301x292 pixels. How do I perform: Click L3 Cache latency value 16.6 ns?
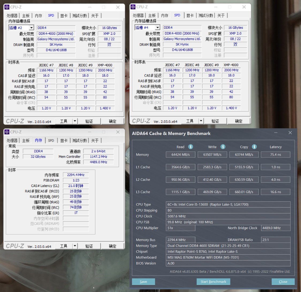click(x=276, y=192)
